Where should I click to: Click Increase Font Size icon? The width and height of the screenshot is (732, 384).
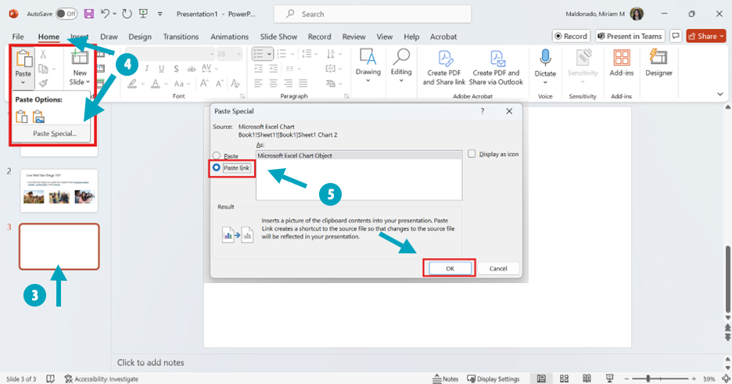point(204,84)
